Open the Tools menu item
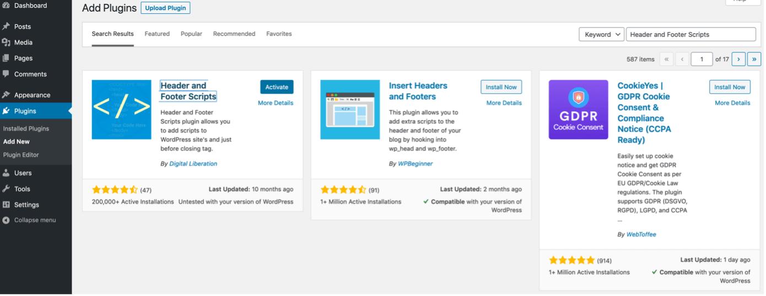This screenshot has width=766, height=296. (x=36, y=189)
